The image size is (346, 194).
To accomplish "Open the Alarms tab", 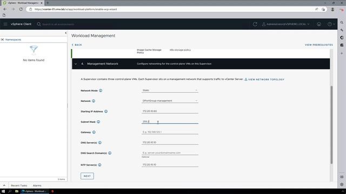I will coord(37,185).
